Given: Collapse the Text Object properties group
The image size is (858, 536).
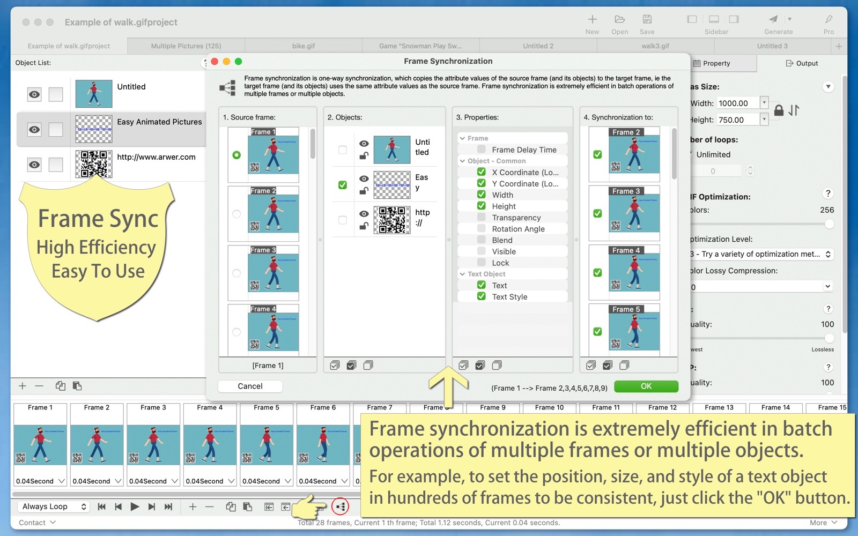Looking at the screenshot, I should click(x=462, y=274).
